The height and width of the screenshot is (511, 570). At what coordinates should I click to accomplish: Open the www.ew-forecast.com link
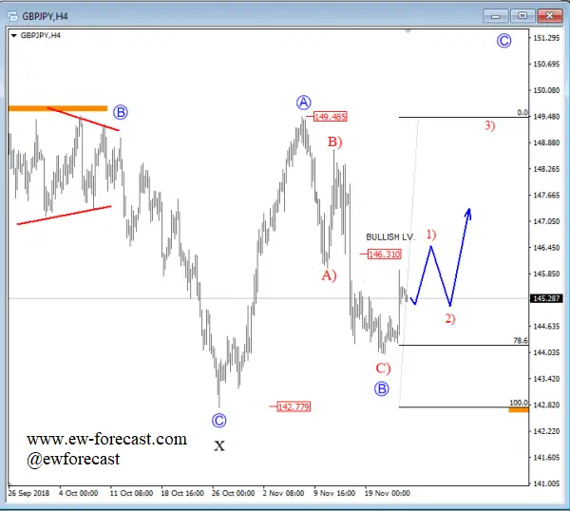pyautogui.click(x=106, y=439)
